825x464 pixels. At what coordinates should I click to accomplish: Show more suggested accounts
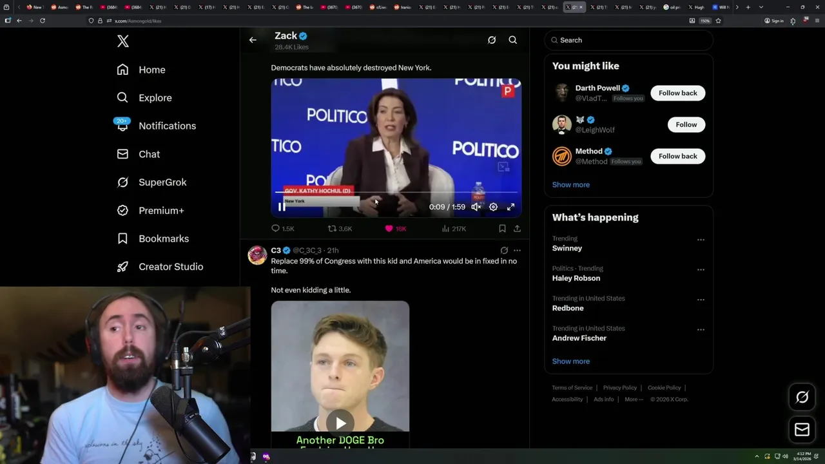(570, 185)
